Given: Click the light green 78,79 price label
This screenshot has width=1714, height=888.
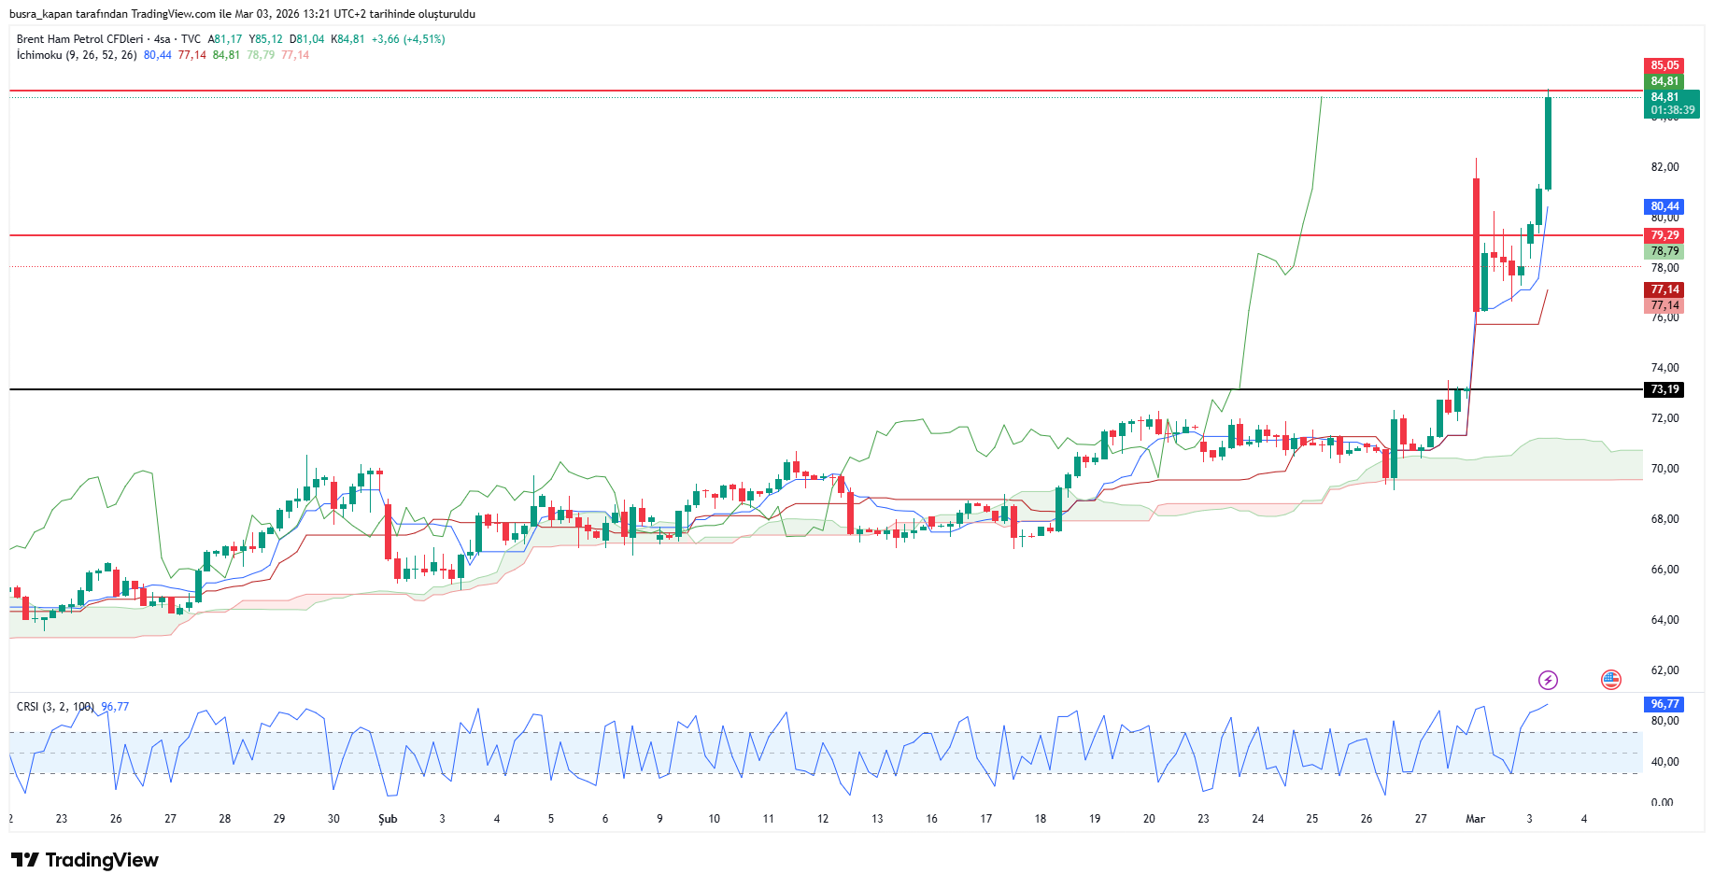Looking at the screenshot, I should pos(1664,251).
